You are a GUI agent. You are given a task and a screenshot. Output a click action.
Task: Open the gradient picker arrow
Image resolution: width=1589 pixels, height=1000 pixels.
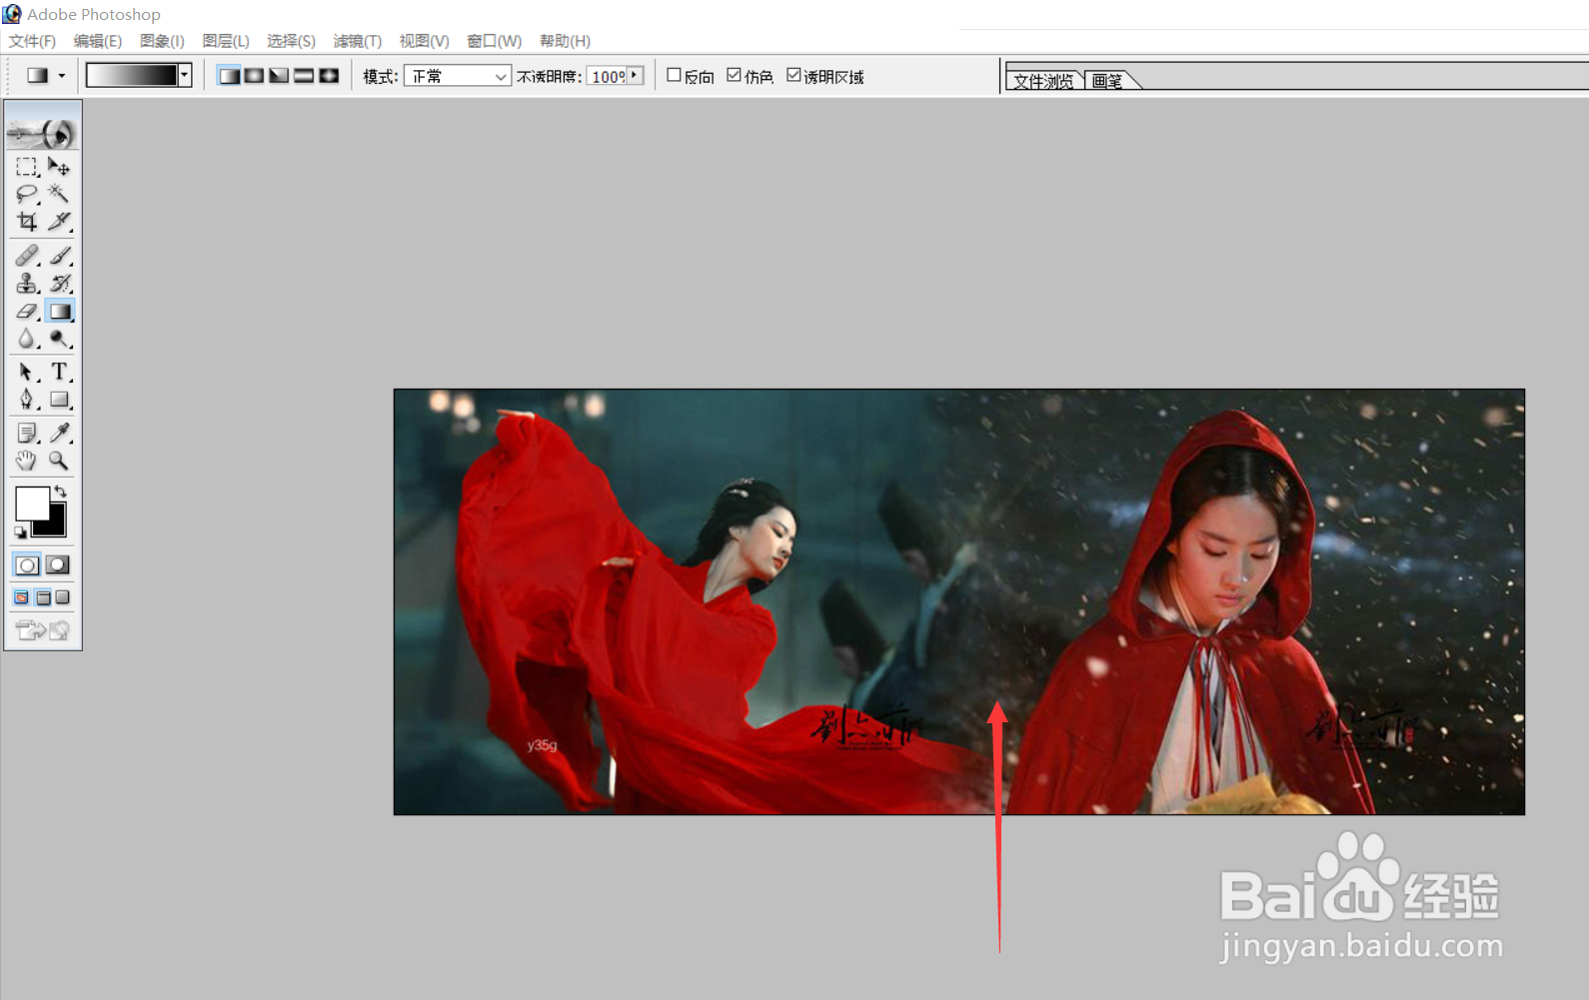(185, 75)
